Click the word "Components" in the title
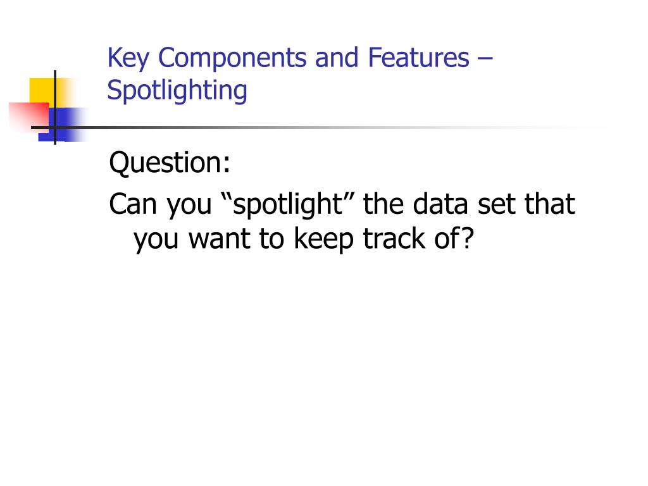Image resolution: width=648 pixels, height=486 pixels. coord(232,58)
